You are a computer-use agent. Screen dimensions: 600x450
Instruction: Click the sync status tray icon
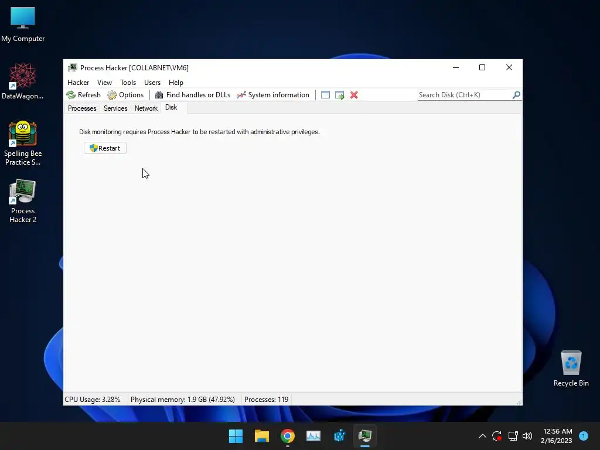pyautogui.click(x=497, y=436)
